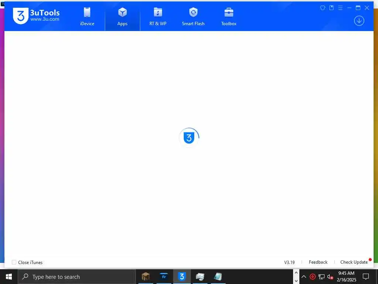Image resolution: width=378 pixels, height=284 pixels.
Task: Open the Action Center notifications
Action: click(x=366, y=277)
